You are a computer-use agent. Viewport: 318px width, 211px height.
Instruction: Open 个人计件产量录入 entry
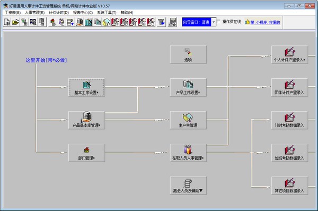[x=289, y=54]
